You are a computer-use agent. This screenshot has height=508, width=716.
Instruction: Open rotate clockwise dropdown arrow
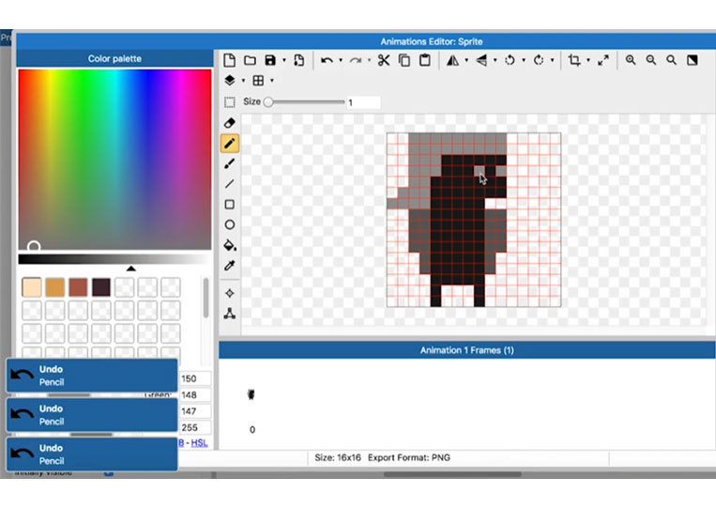(552, 61)
